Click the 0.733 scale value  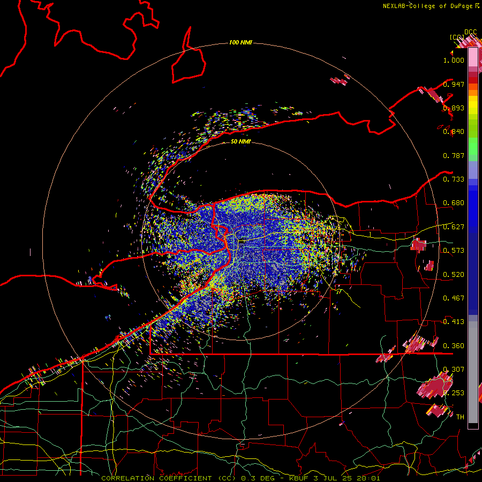(454, 179)
